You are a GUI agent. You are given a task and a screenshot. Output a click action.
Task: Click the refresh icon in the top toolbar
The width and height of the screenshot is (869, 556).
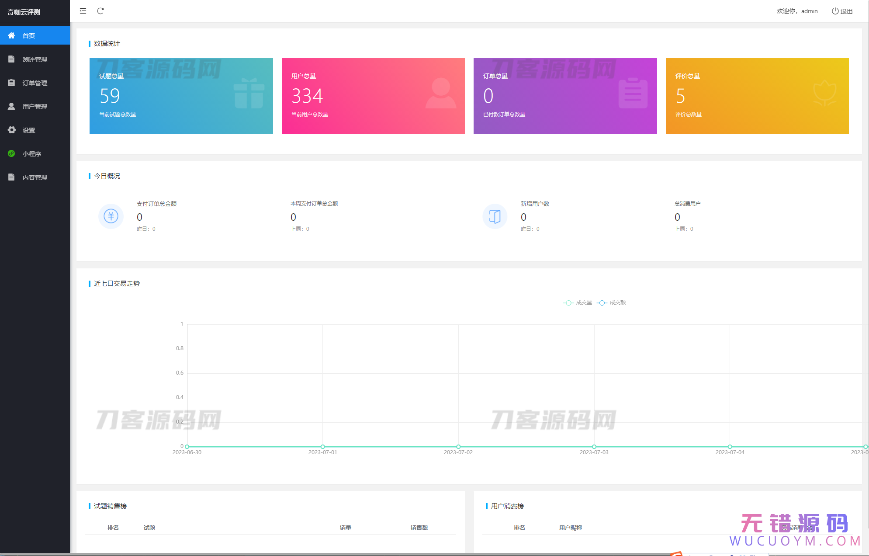(x=100, y=11)
